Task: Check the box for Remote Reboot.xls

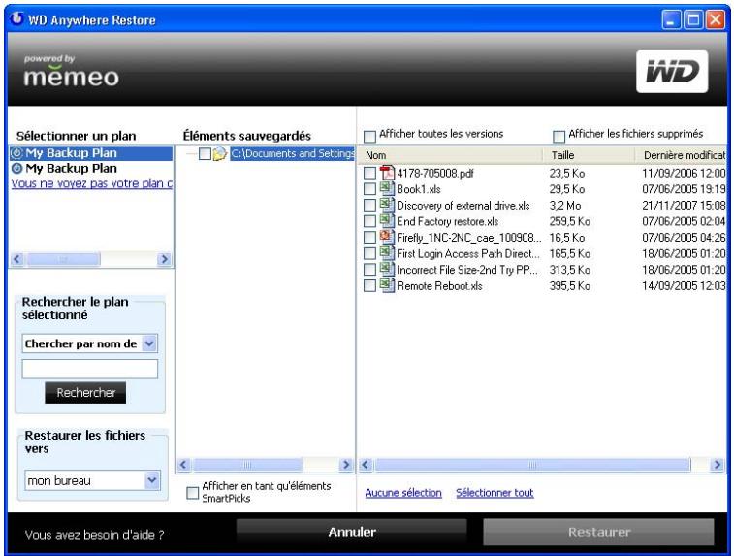Action: (x=369, y=285)
